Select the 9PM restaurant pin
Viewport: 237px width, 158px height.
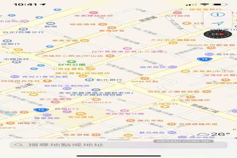145,78
